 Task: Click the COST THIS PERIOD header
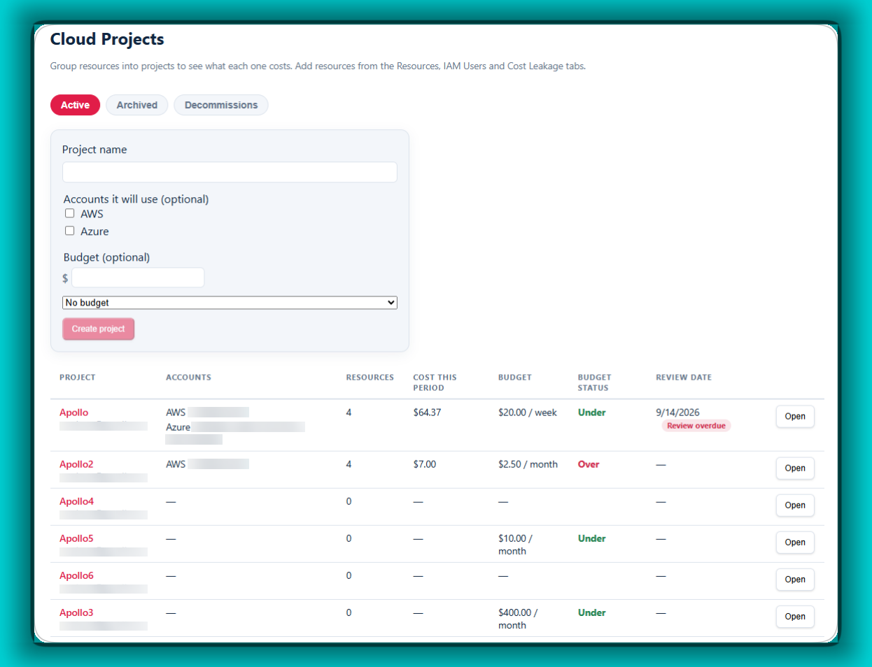[x=435, y=382]
